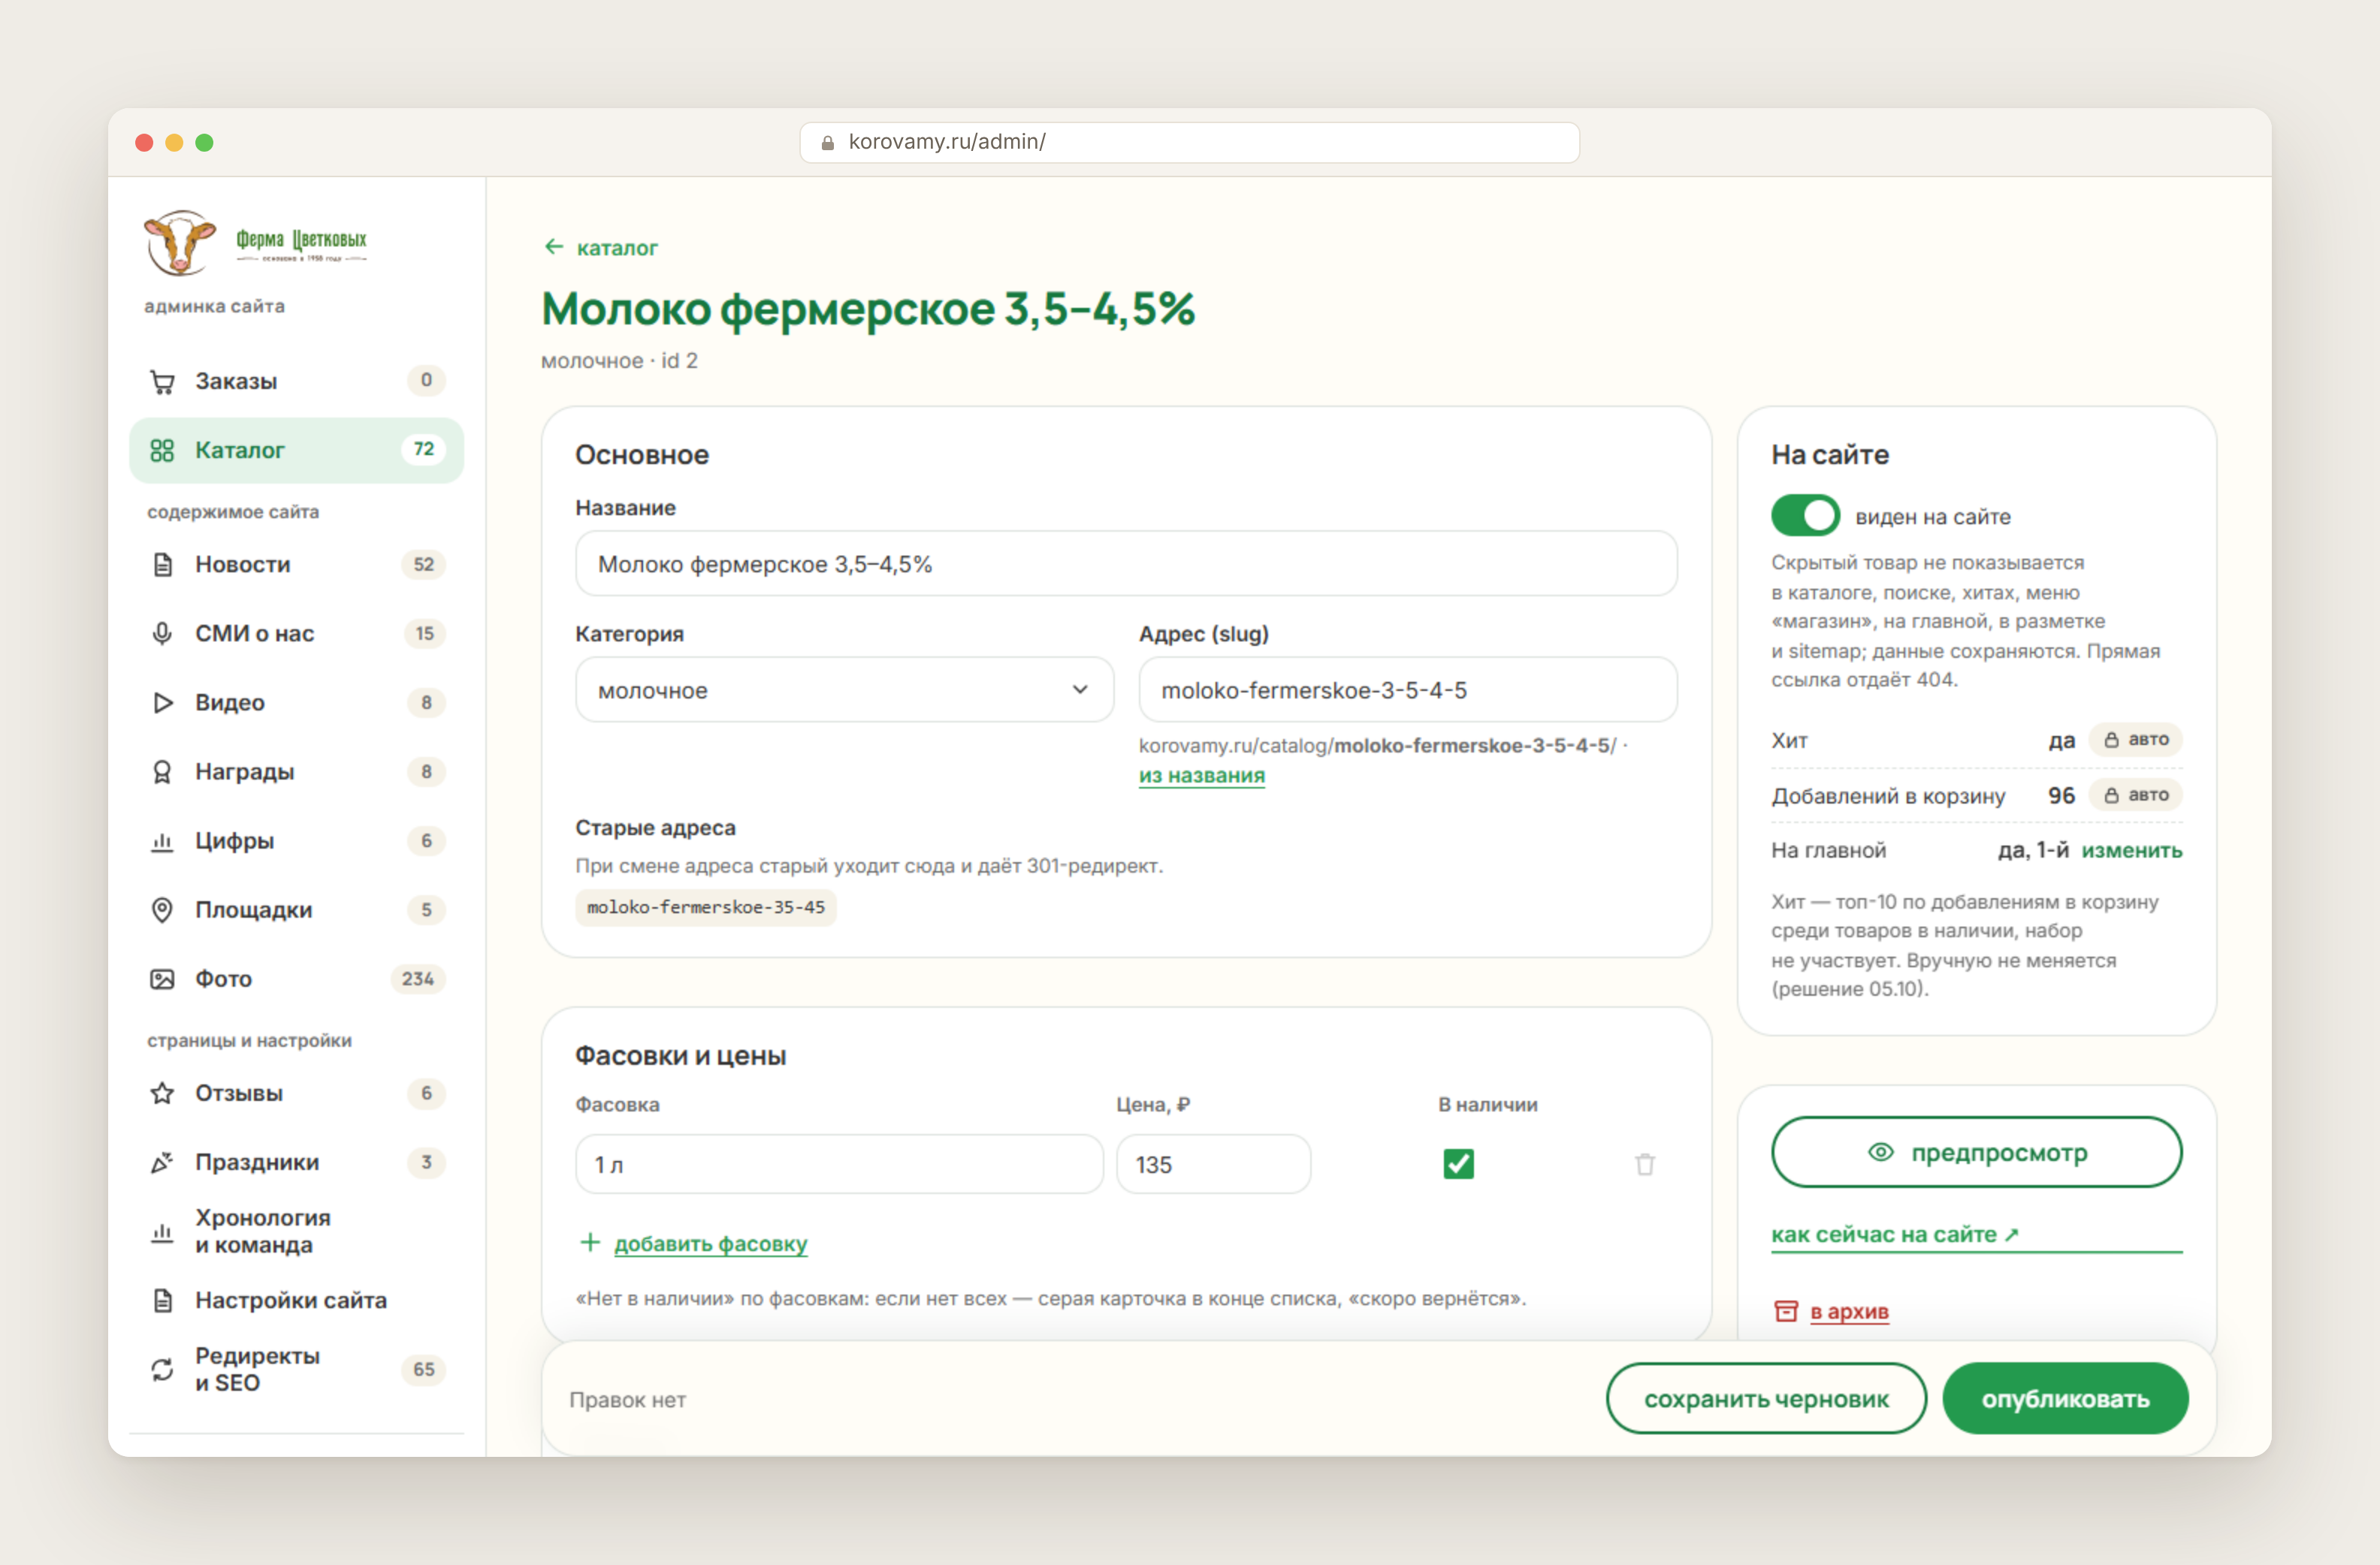This screenshot has height=1565, width=2380.
Task: Open the Новости section in sidebar
Action: click(296, 565)
